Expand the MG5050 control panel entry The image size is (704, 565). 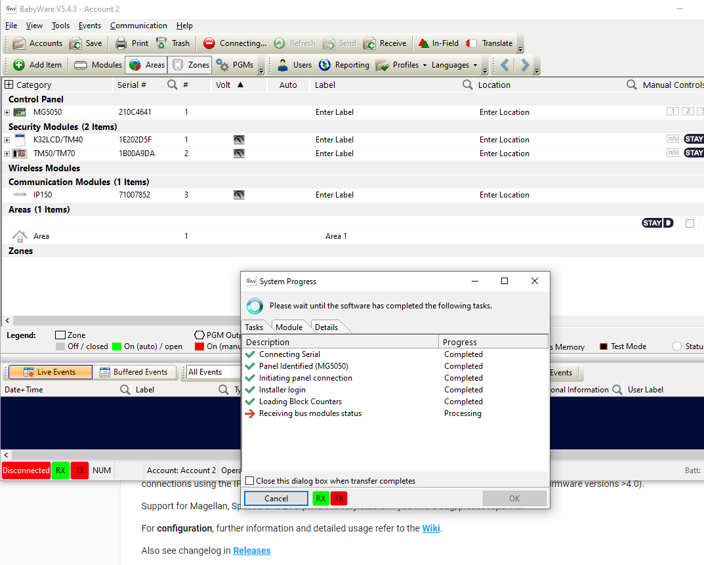[6, 112]
